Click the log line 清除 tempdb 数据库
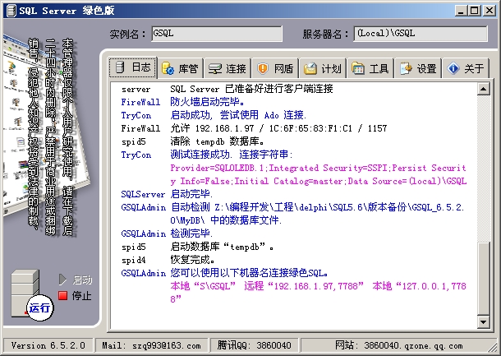Image resolution: width=501 pixels, height=356 pixels. (x=218, y=141)
